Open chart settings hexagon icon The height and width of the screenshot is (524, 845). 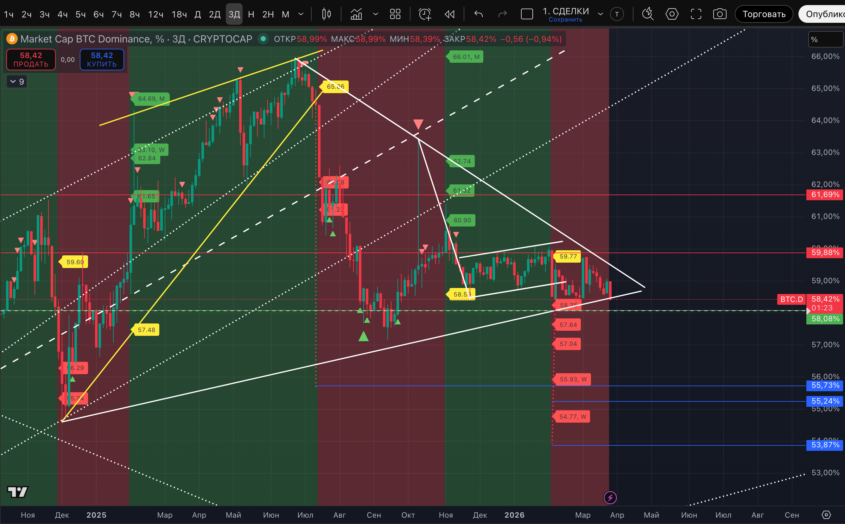click(672, 14)
